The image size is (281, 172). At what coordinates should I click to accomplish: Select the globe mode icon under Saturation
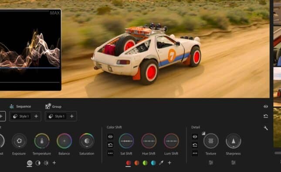[x=30, y=163]
